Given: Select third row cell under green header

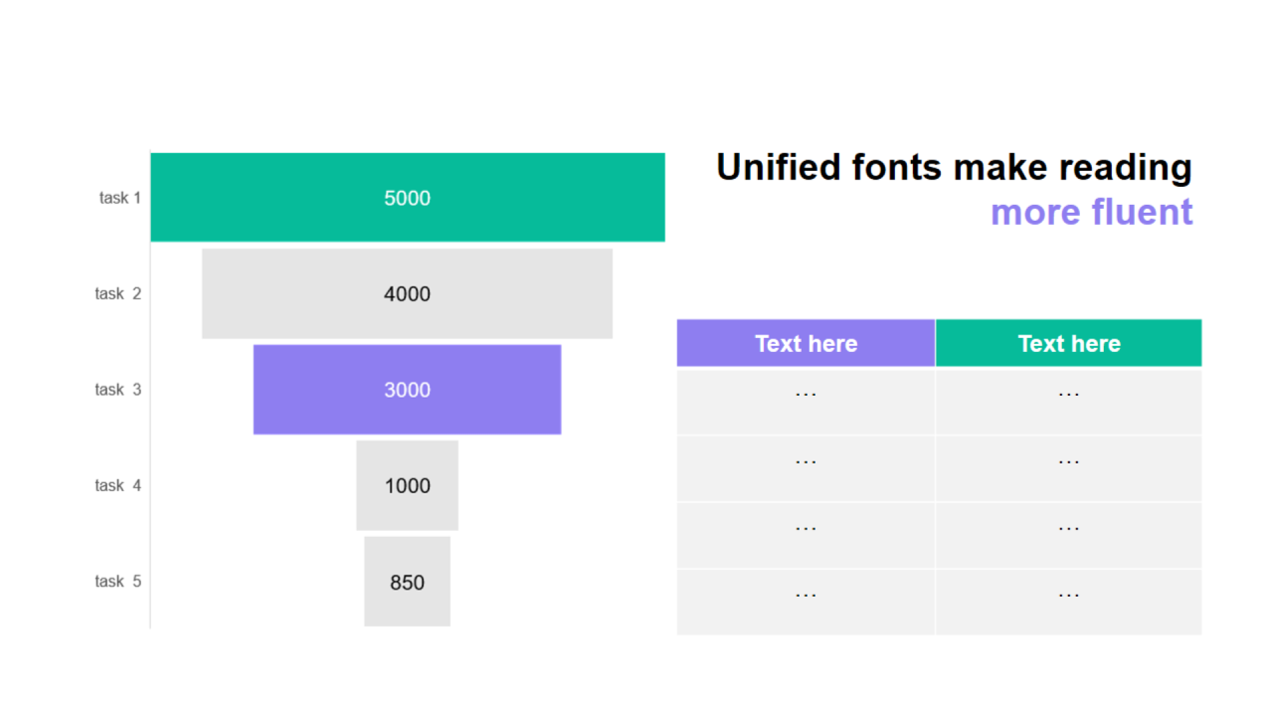Looking at the screenshot, I should click(x=1068, y=535).
